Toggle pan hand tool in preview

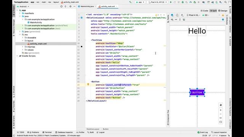pyautogui.click(x=221, y=105)
